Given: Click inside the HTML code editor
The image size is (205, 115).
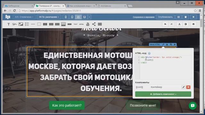Looking at the screenshot, I should (x=163, y=67).
